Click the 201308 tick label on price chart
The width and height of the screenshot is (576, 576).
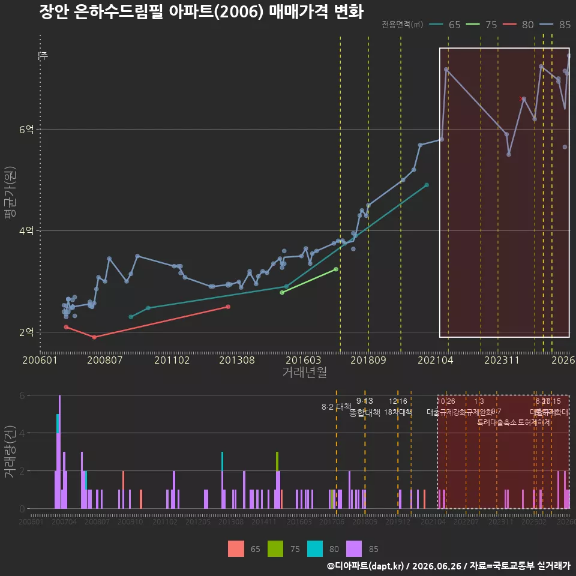coord(237,360)
